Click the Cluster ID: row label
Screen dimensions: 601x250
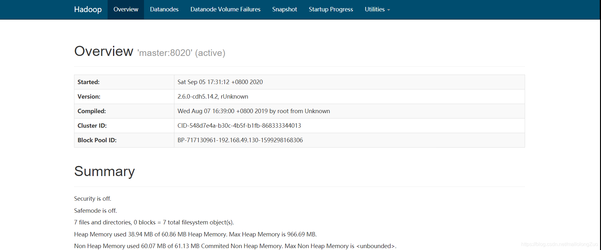tap(92, 126)
